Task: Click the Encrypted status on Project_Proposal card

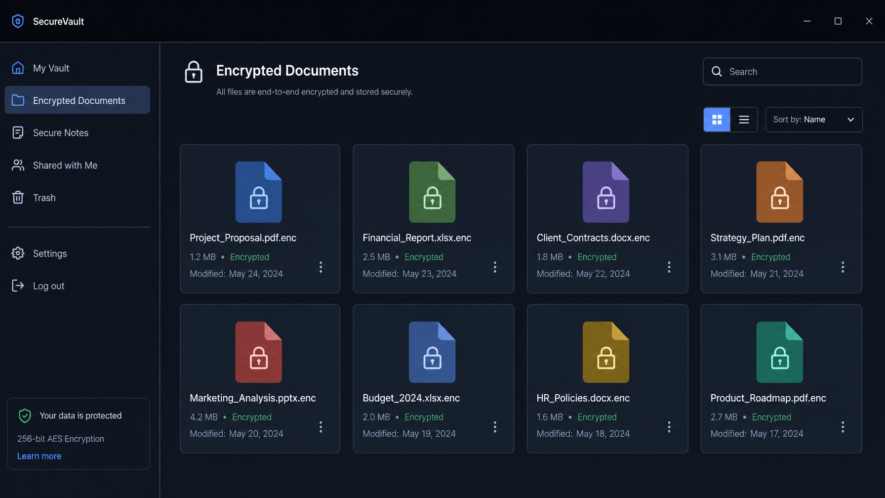Action: (x=249, y=257)
